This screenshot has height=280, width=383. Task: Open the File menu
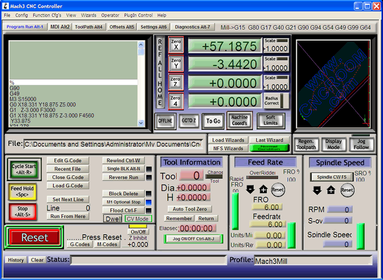tap(7, 15)
